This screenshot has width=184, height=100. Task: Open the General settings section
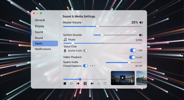pos(40,20)
